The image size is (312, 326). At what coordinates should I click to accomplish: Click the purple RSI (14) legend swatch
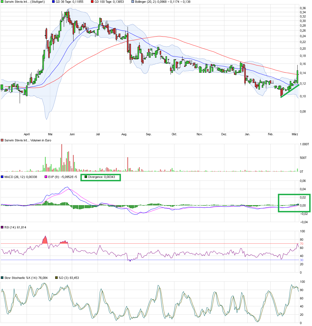coord(2,227)
